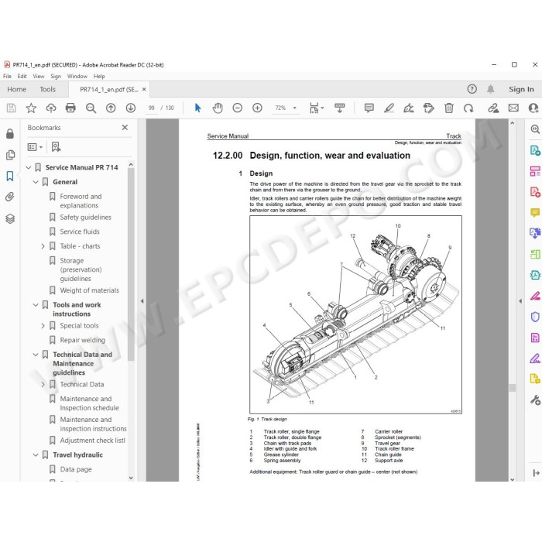Screen dimensions: 542x542
Task: Collapse the left navigation pane arrow
Action: click(x=142, y=301)
